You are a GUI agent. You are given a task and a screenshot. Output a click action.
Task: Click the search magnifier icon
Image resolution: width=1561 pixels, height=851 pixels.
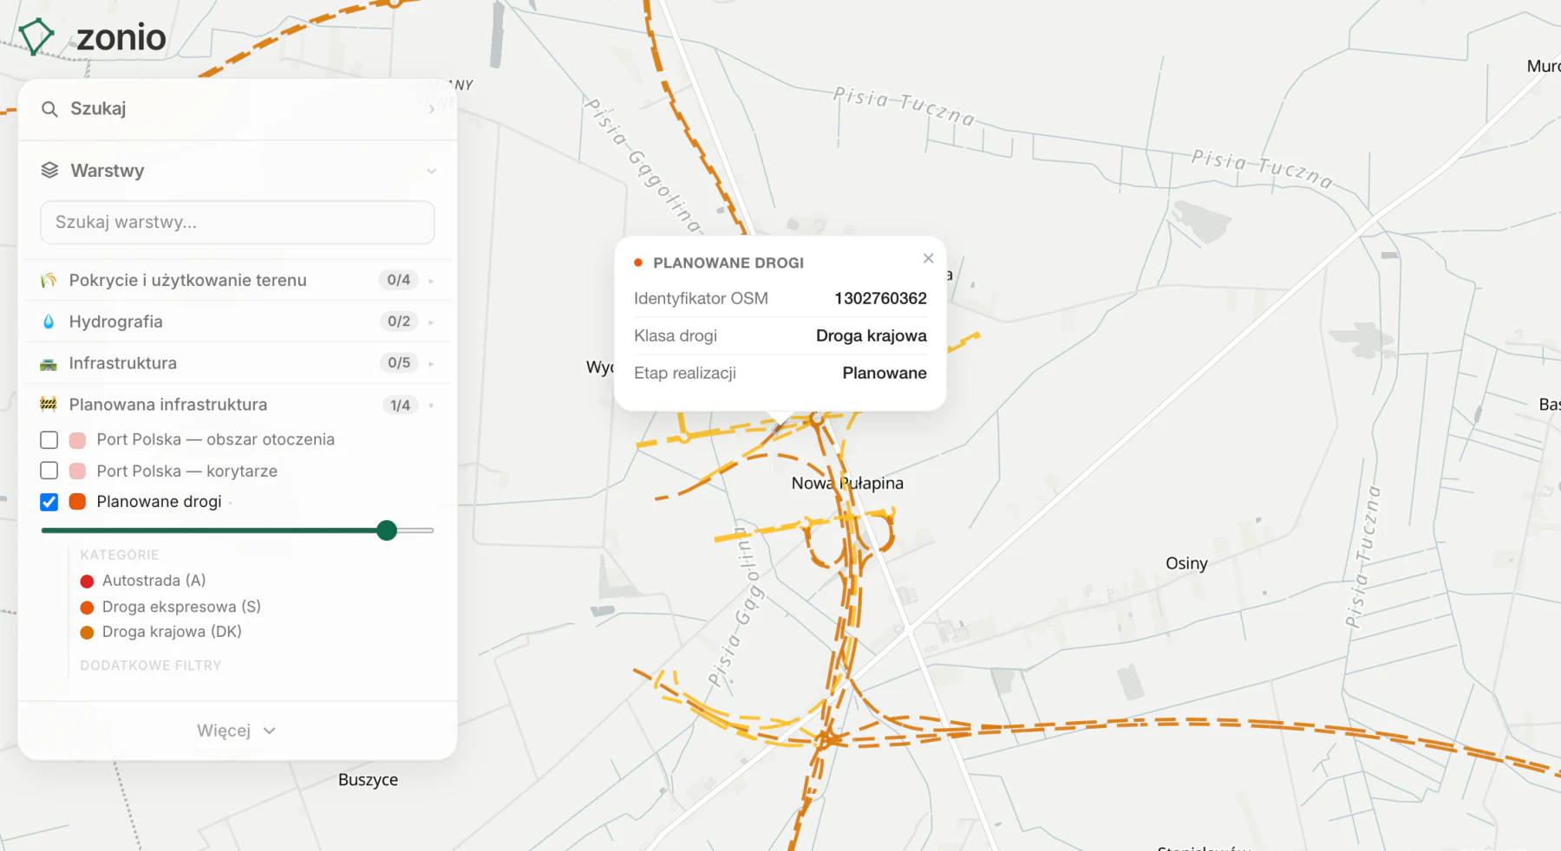tap(50, 109)
